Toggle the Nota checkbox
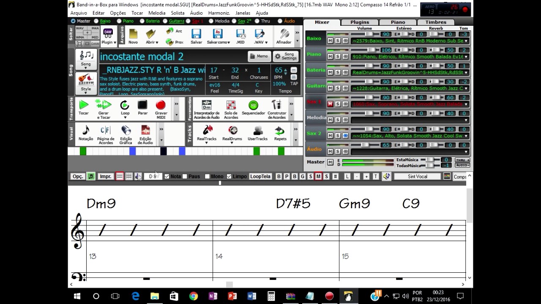The height and width of the screenshot is (304, 541). [x=167, y=176]
